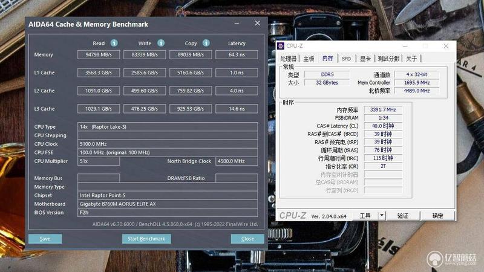Click the L3 Cache Read value 1029.1 GB/s
Image resolution: width=484 pixels, height=272 pixels.
pos(99,109)
